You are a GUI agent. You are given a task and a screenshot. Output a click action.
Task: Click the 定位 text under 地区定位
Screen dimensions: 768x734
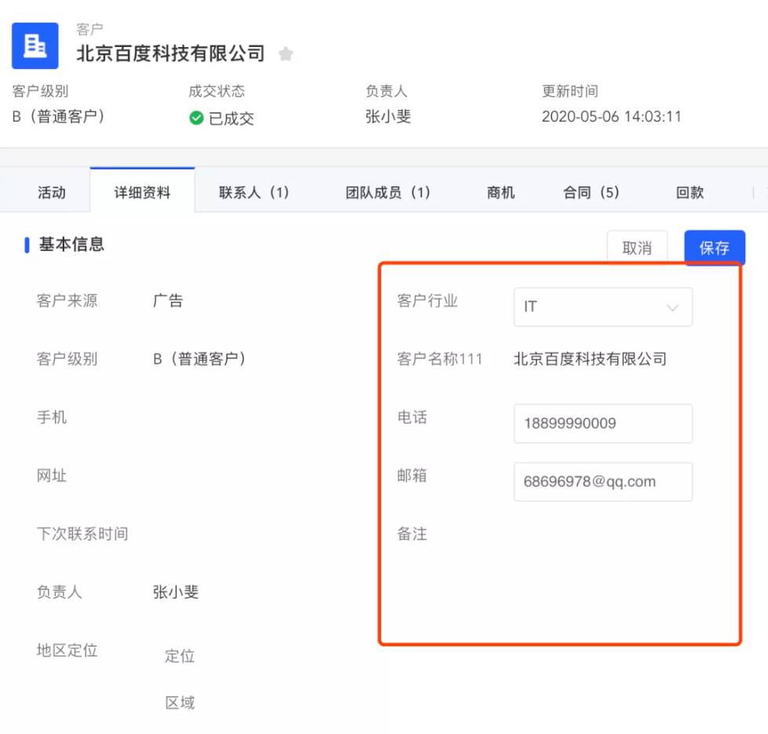tap(180, 656)
